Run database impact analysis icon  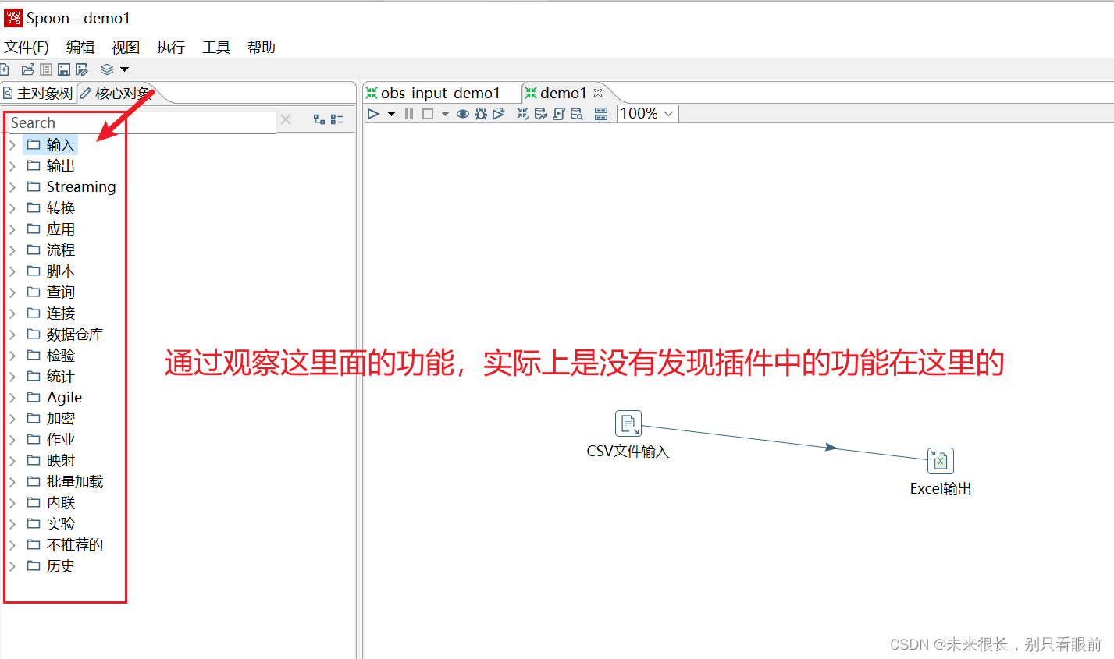click(541, 114)
